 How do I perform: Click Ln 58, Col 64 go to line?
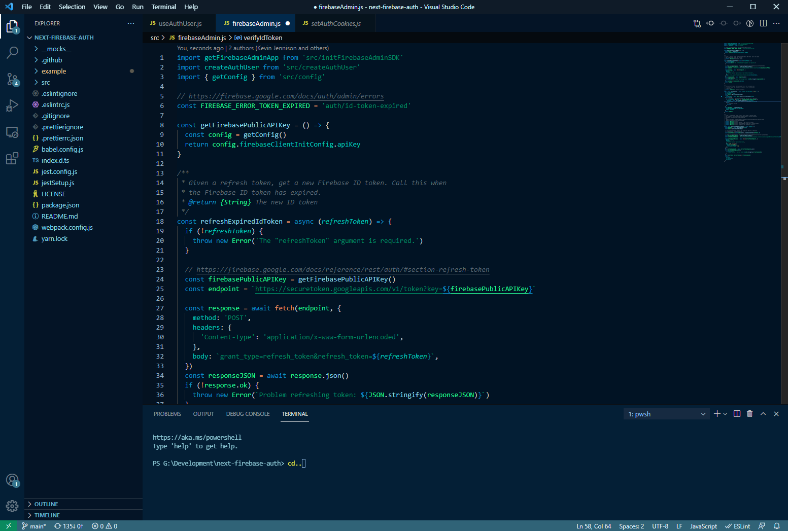coord(594,526)
